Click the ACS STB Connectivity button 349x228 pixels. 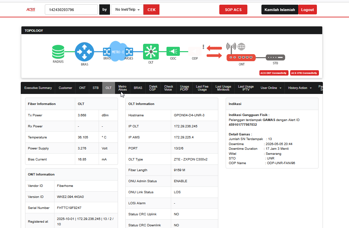(304, 73)
